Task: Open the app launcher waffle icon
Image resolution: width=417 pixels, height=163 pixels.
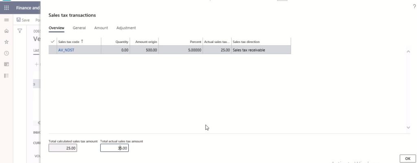Action: (x=7, y=8)
